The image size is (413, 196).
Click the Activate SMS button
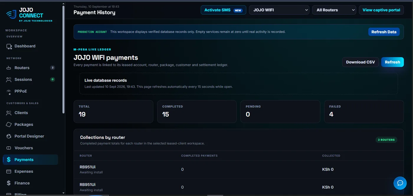point(223,10)
